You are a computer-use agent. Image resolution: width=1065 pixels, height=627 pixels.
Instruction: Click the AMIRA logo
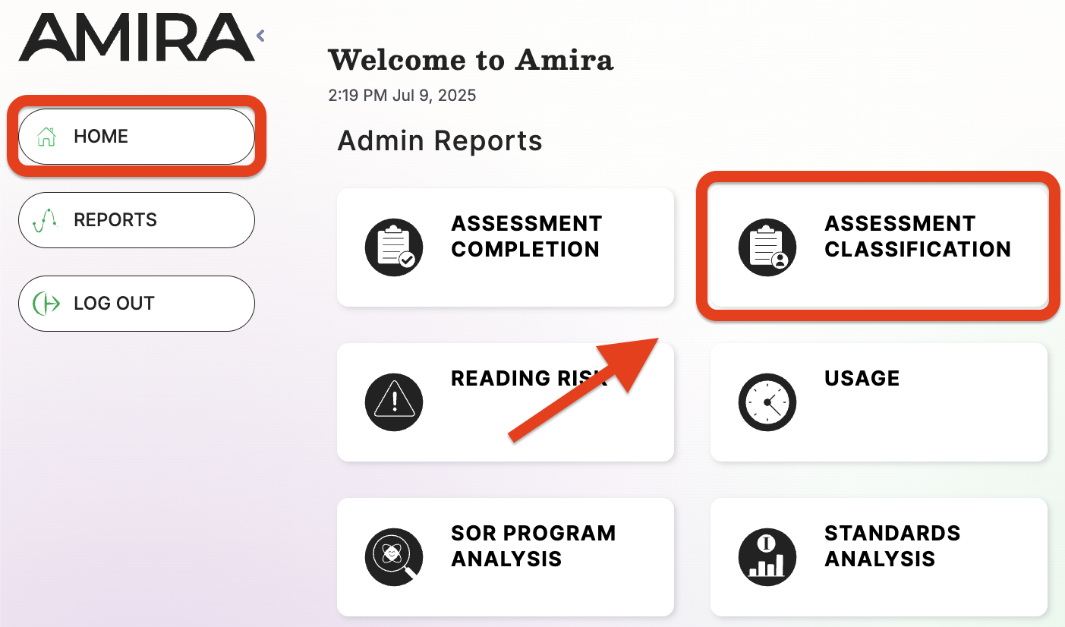[137, 35]
